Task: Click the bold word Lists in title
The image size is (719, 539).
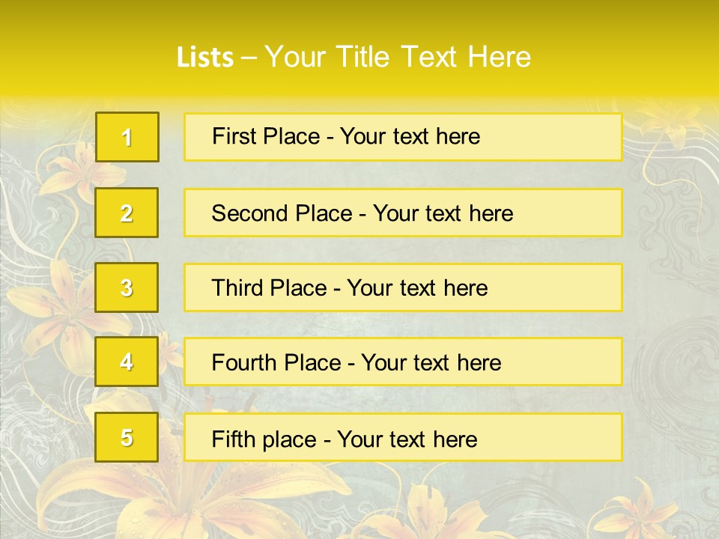Action: tap(204, 58)
